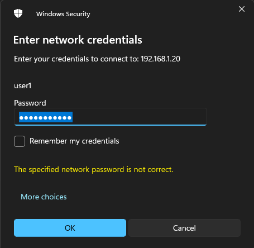This screenshot has height=248, width=254.
Task: Click the 'Windows Security' title text
Action: tap(63, 14)
